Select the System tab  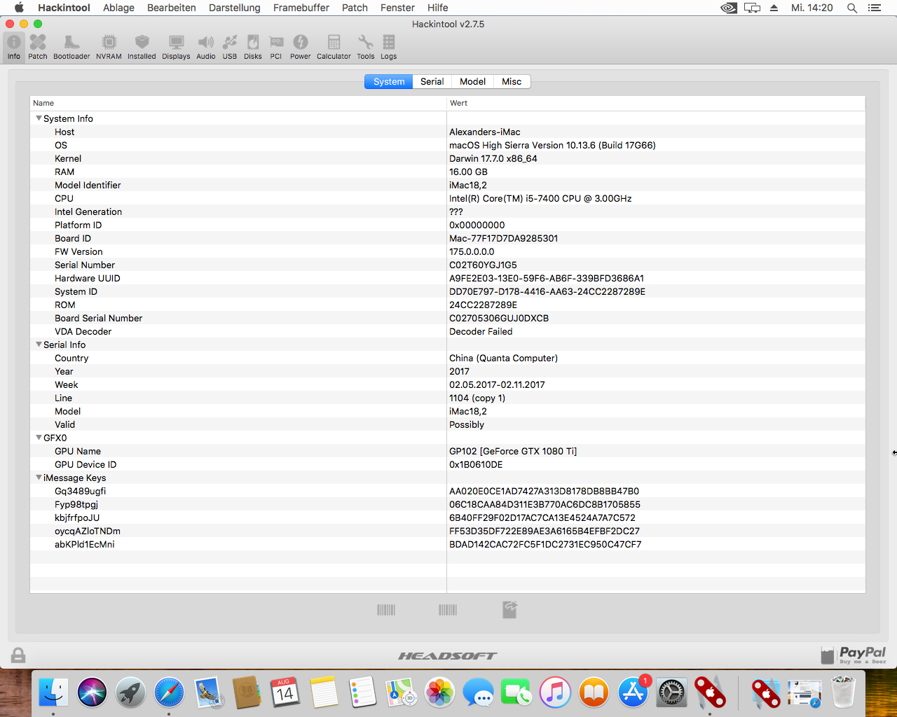pos(389,81)
